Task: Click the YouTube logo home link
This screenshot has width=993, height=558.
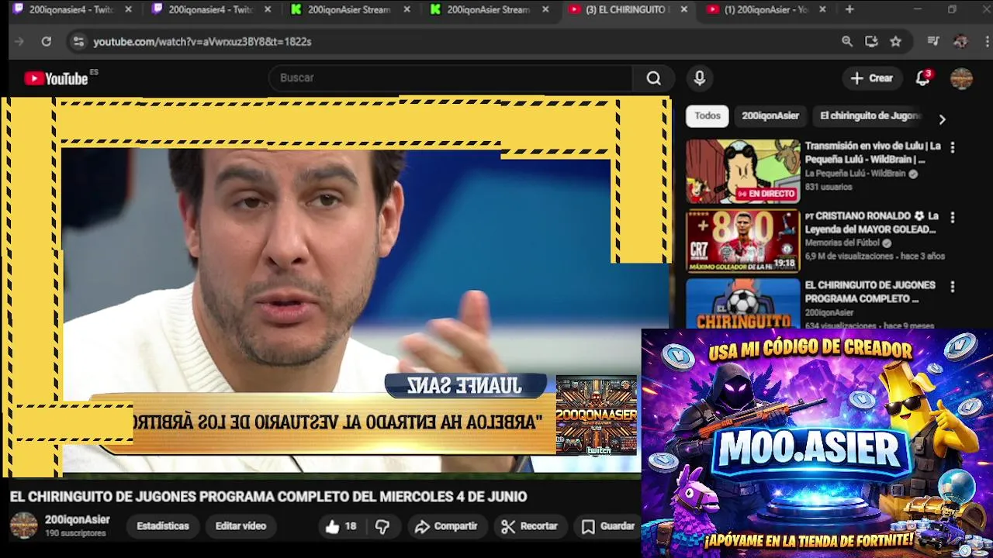Action: (x=56, y=78)
